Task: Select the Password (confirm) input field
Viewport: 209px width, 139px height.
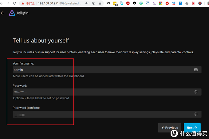Action: [101, 114]
